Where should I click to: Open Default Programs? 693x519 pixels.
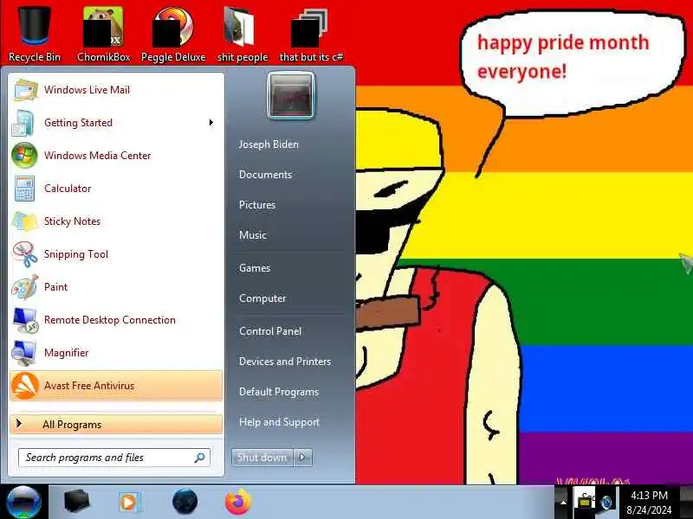coord(279,392)
